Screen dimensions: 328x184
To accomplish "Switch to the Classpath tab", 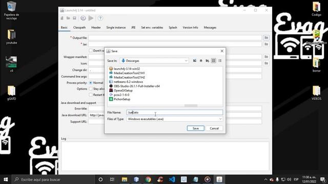I will pyautogui.click(x=79, y=28).
